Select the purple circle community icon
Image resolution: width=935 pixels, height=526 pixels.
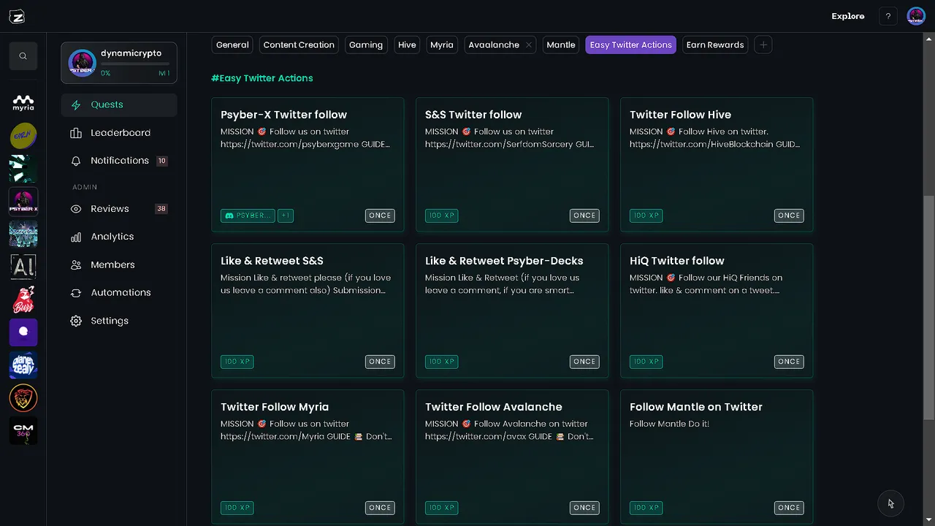(x=23, y=332)
